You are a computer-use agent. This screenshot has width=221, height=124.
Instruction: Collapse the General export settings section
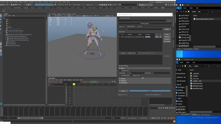[145, 68]
